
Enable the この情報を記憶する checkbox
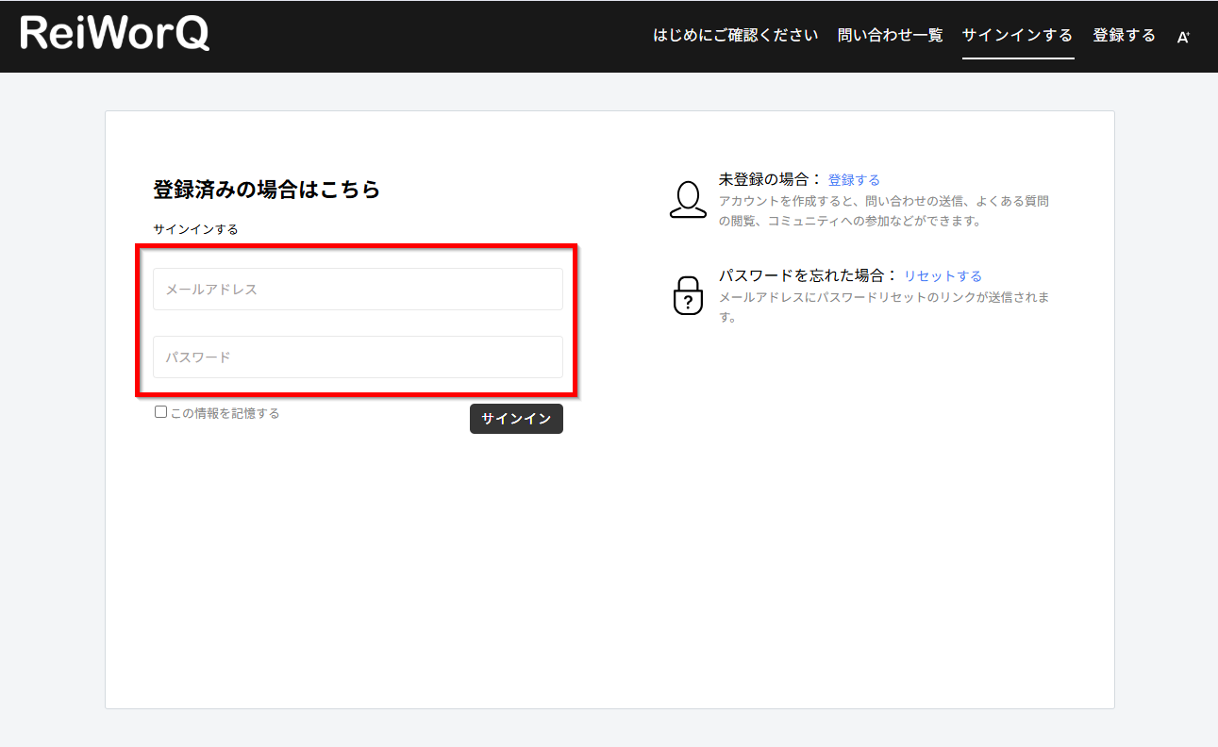click(x=160, y=412)
